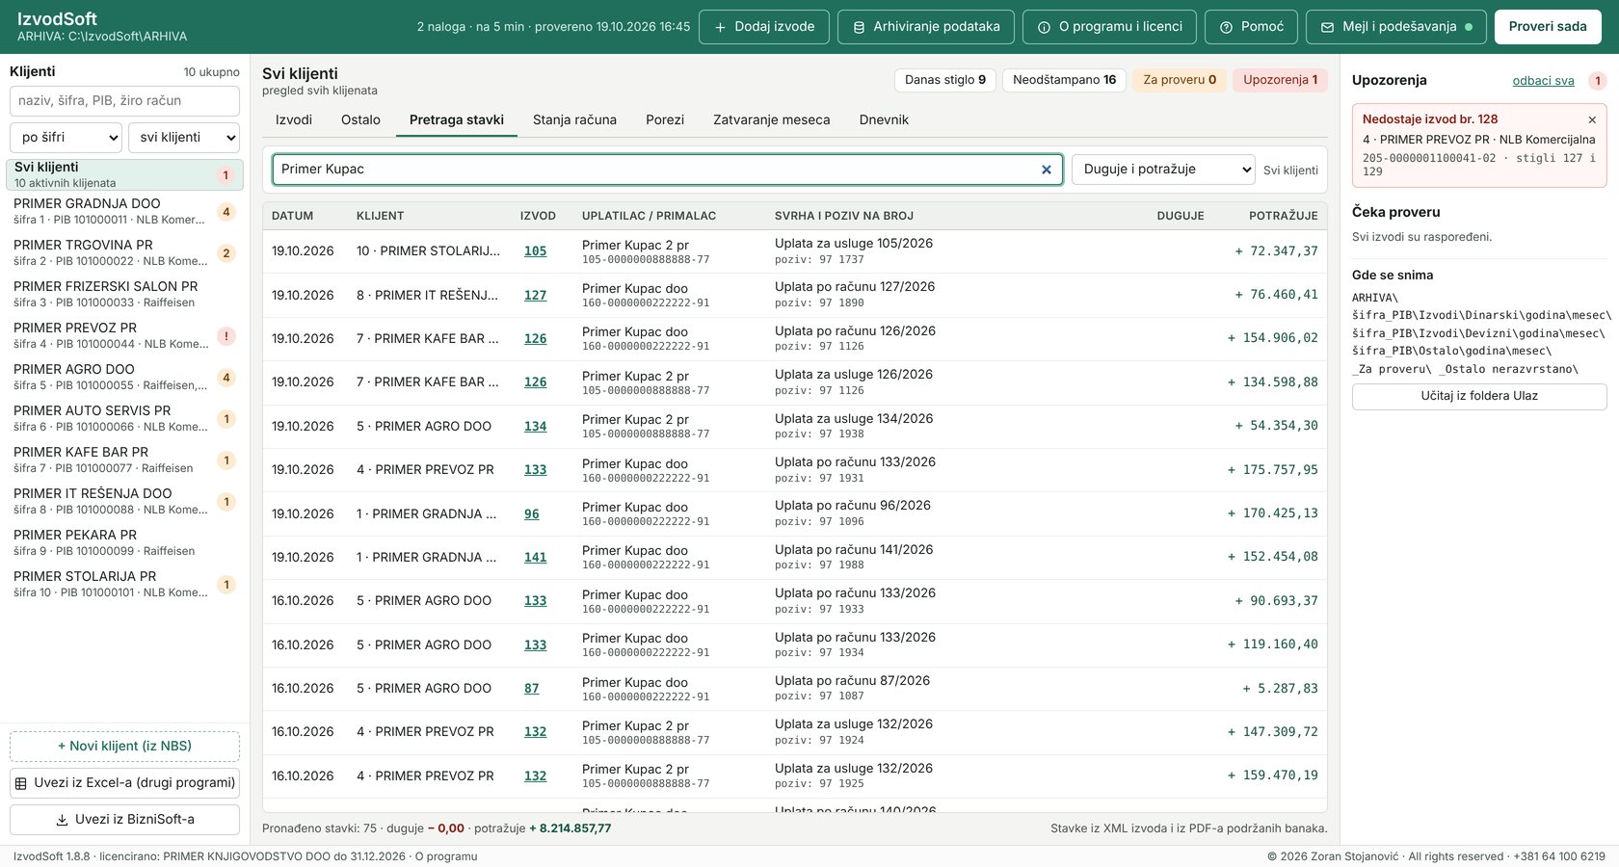The image size is (1619, 867).
Task: Click the table icon on Uvezi iz Excel-a
Action: [x=21, y=783]
